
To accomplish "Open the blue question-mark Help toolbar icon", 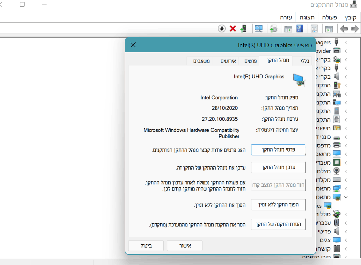I will tap(299, 29).
